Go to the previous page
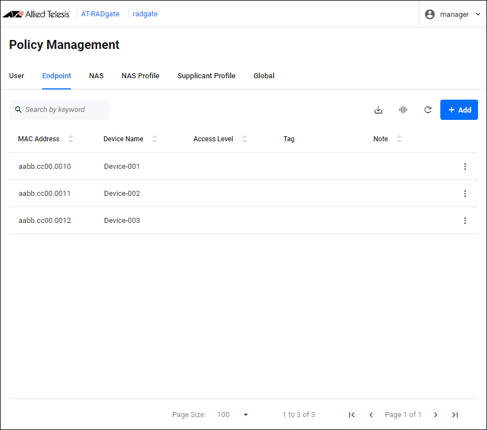Viewport: 487px width, 430px height. coord(371,415)
